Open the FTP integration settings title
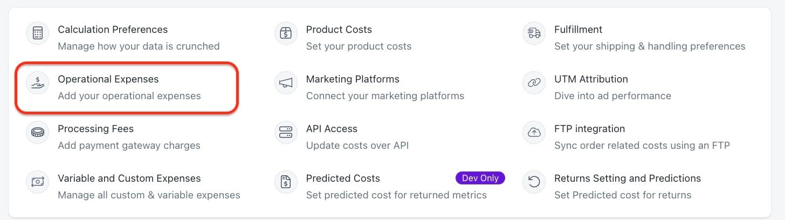The width and height of the screenshot is (785, 220). (x=590, y=129)
